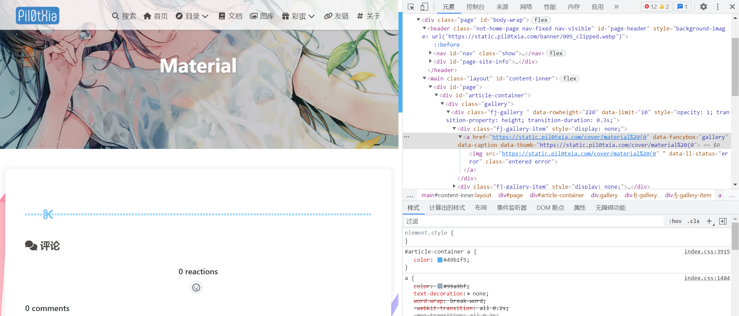
Task: Click the 首页 home icon in the navbar
Action: tap(148, 16)
